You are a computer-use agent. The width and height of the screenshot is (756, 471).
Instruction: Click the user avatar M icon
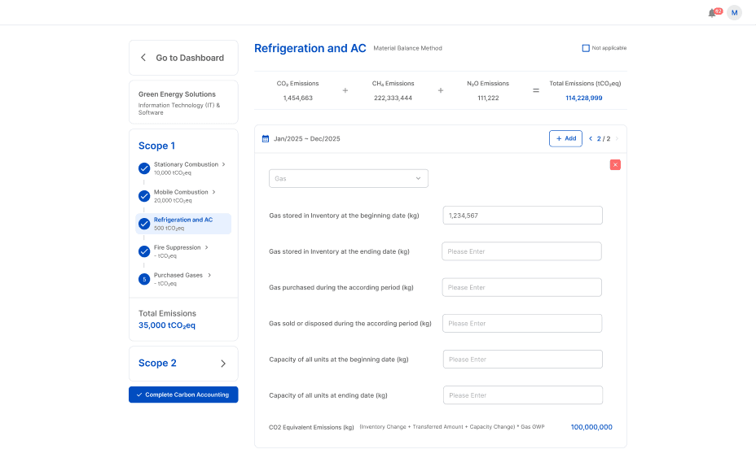[734, 13]
